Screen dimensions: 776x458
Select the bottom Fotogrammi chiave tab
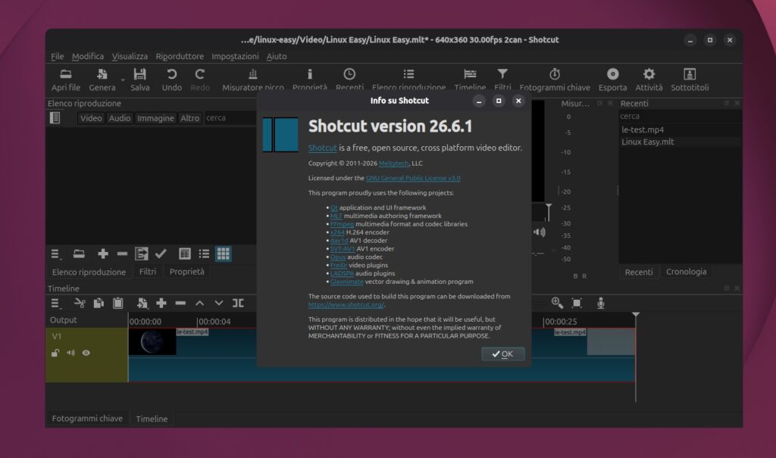87,419
